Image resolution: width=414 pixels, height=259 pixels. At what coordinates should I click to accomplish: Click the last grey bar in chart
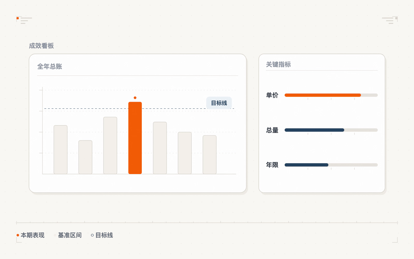click(210, 155)
